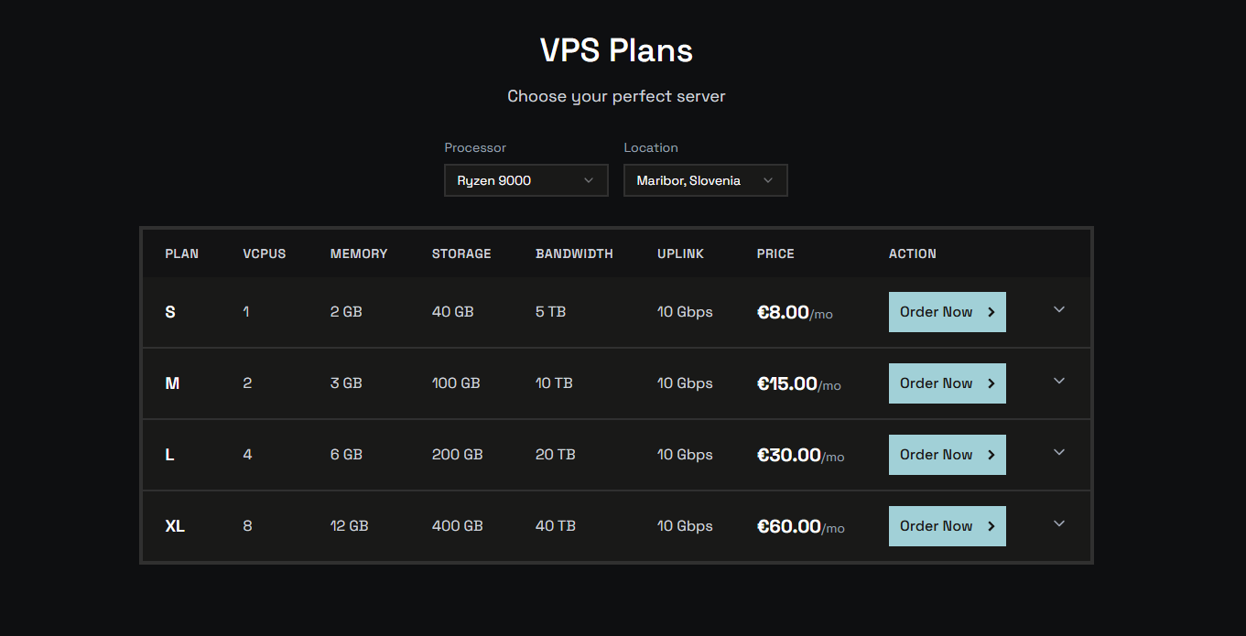
Task: Click the arrow icon in S plan's order button
Action: tap(991, 312)
